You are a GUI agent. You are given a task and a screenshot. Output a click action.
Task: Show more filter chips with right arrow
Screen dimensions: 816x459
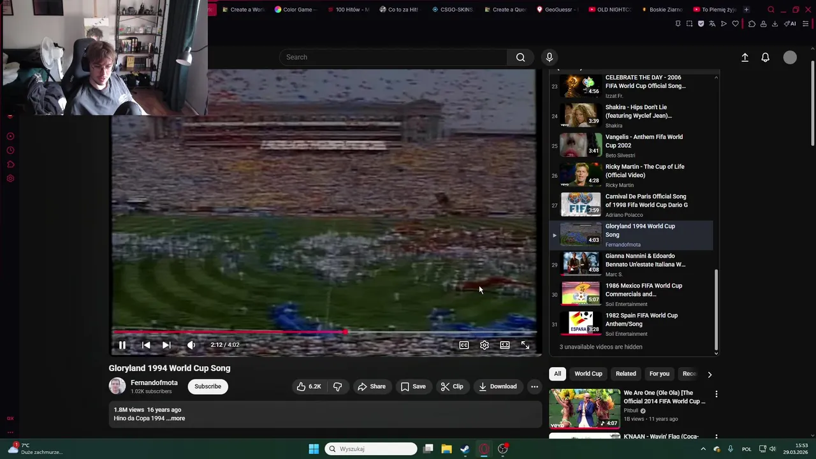point(710,374)
